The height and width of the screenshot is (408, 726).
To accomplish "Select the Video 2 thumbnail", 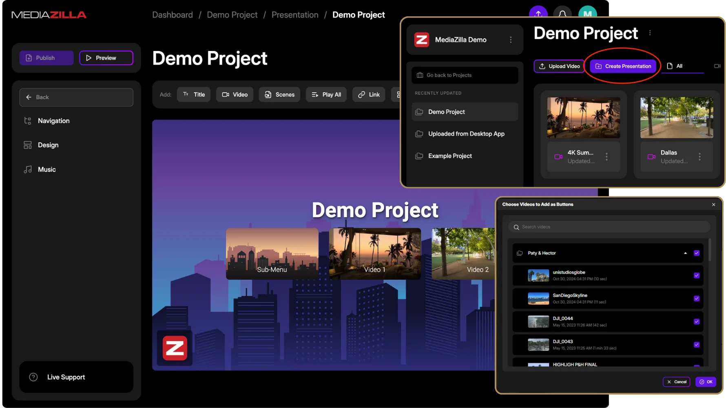I will [463, 254].
